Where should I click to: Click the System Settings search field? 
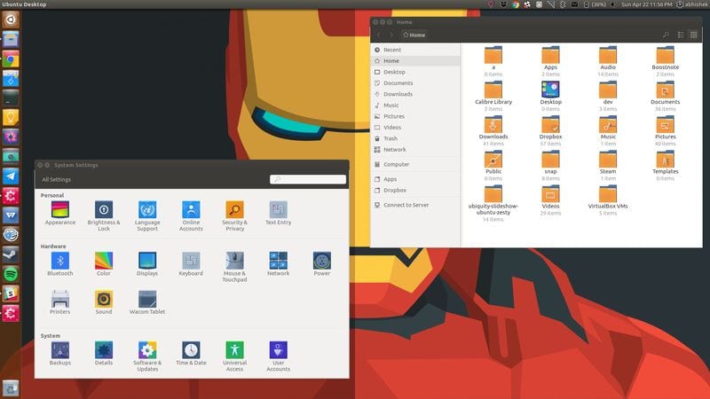(x=308, y=179)
